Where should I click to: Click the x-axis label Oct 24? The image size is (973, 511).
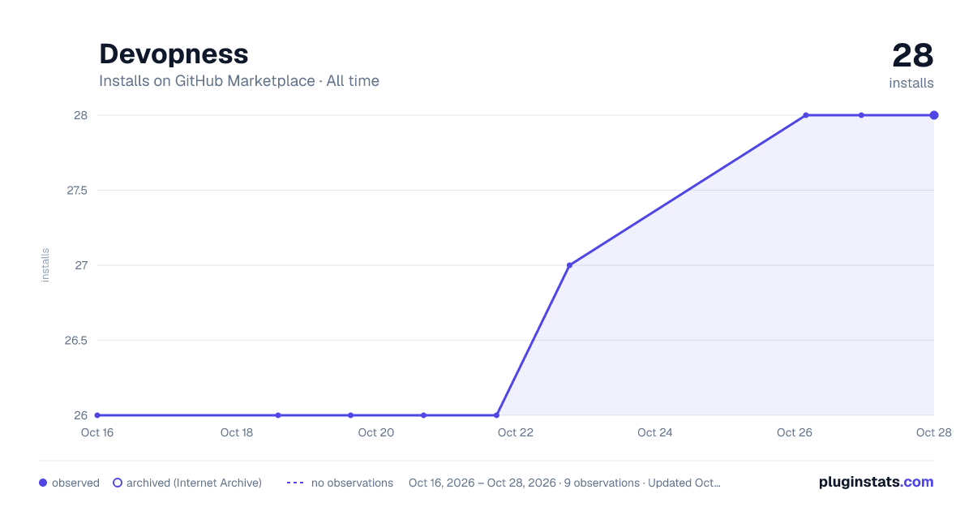(655, 432)
